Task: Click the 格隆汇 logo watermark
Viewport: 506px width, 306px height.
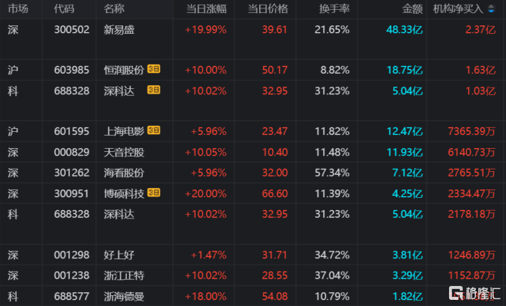Action: [474, 293]
